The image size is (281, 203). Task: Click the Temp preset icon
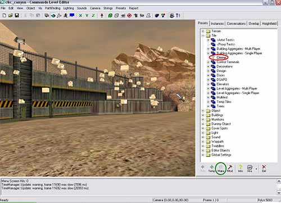(x=211, y=168)
